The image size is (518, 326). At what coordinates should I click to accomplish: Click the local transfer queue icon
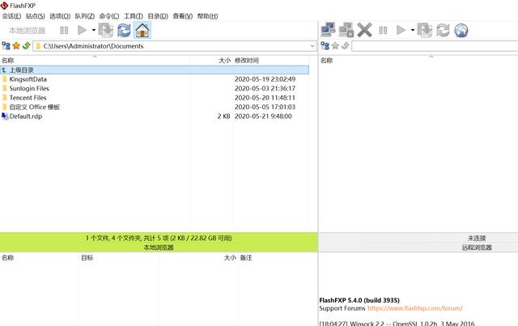point(106,30)
